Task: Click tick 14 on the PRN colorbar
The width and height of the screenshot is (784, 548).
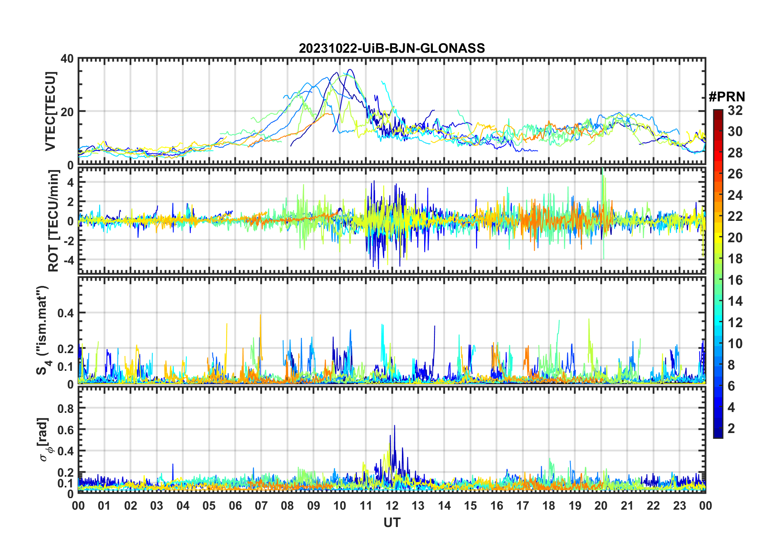Action: pyautogui.click(x=735, y=301)
